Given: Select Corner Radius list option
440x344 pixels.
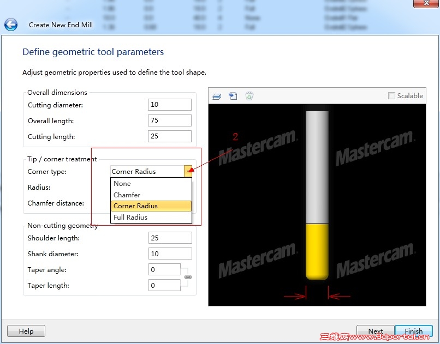Looking at the screenshot, I should (x=151, y=206).
